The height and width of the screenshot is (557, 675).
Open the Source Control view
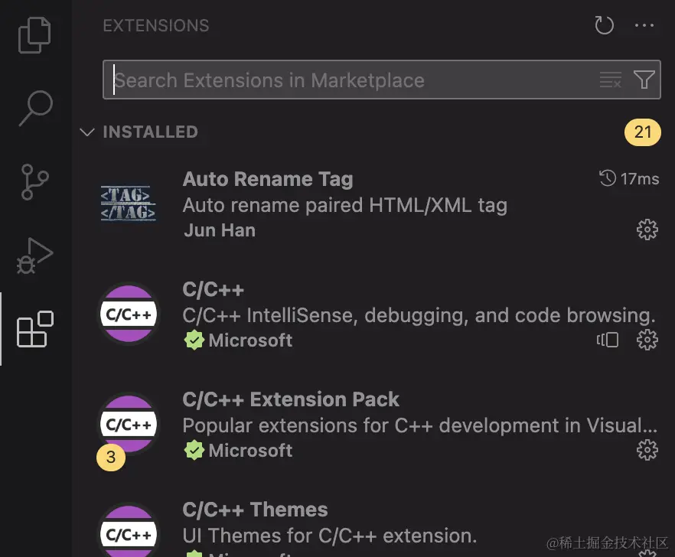[x=35, y=181]
